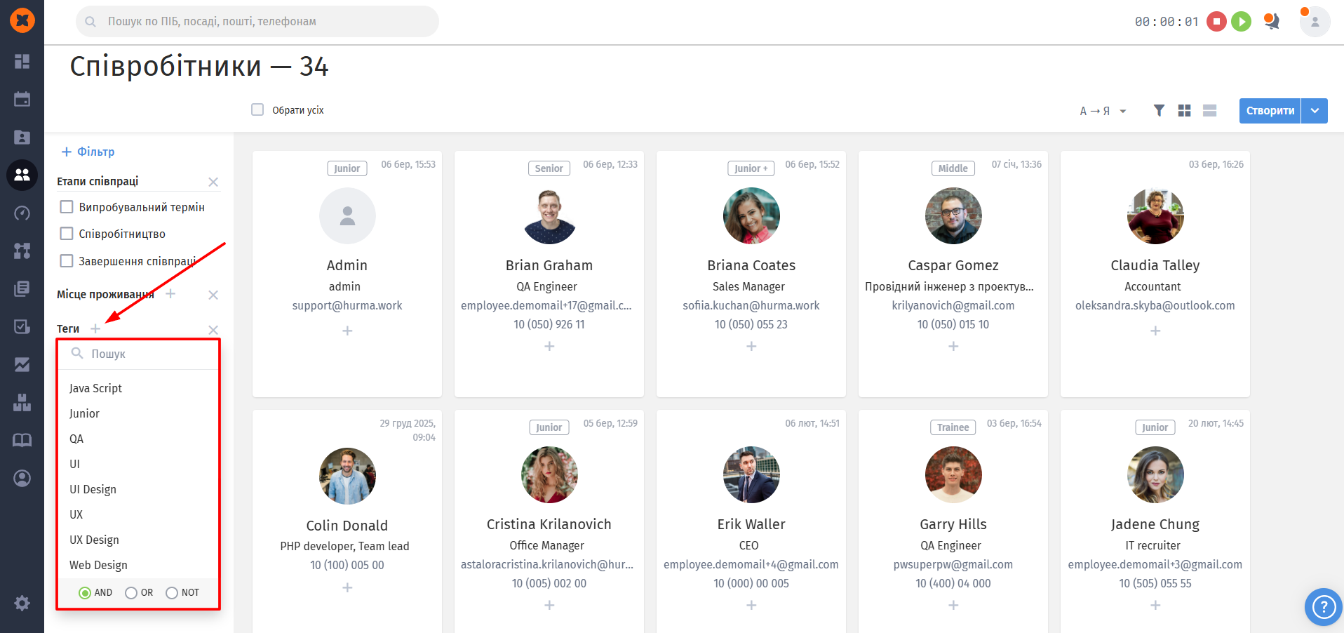Open the 'А→Я' sort dropdown
Screen dimensions: 1344x633
[1103, 111]
